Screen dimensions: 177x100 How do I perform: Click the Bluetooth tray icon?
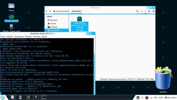(x=142, y=97)
